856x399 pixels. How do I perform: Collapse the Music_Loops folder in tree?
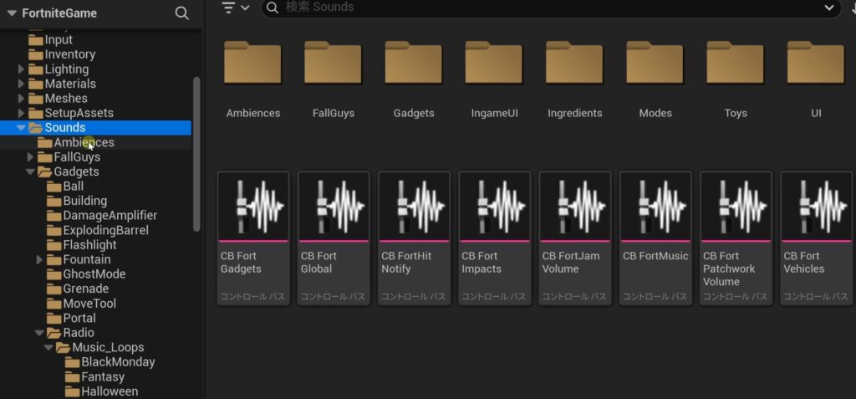[x=48, y=347]
